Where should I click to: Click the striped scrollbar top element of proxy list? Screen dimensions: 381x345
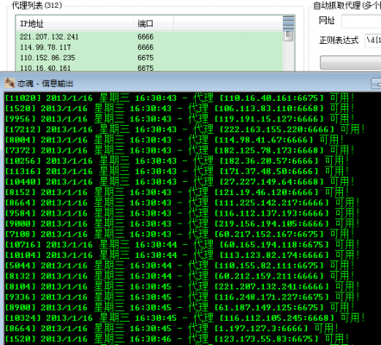[x=289, y=22]
